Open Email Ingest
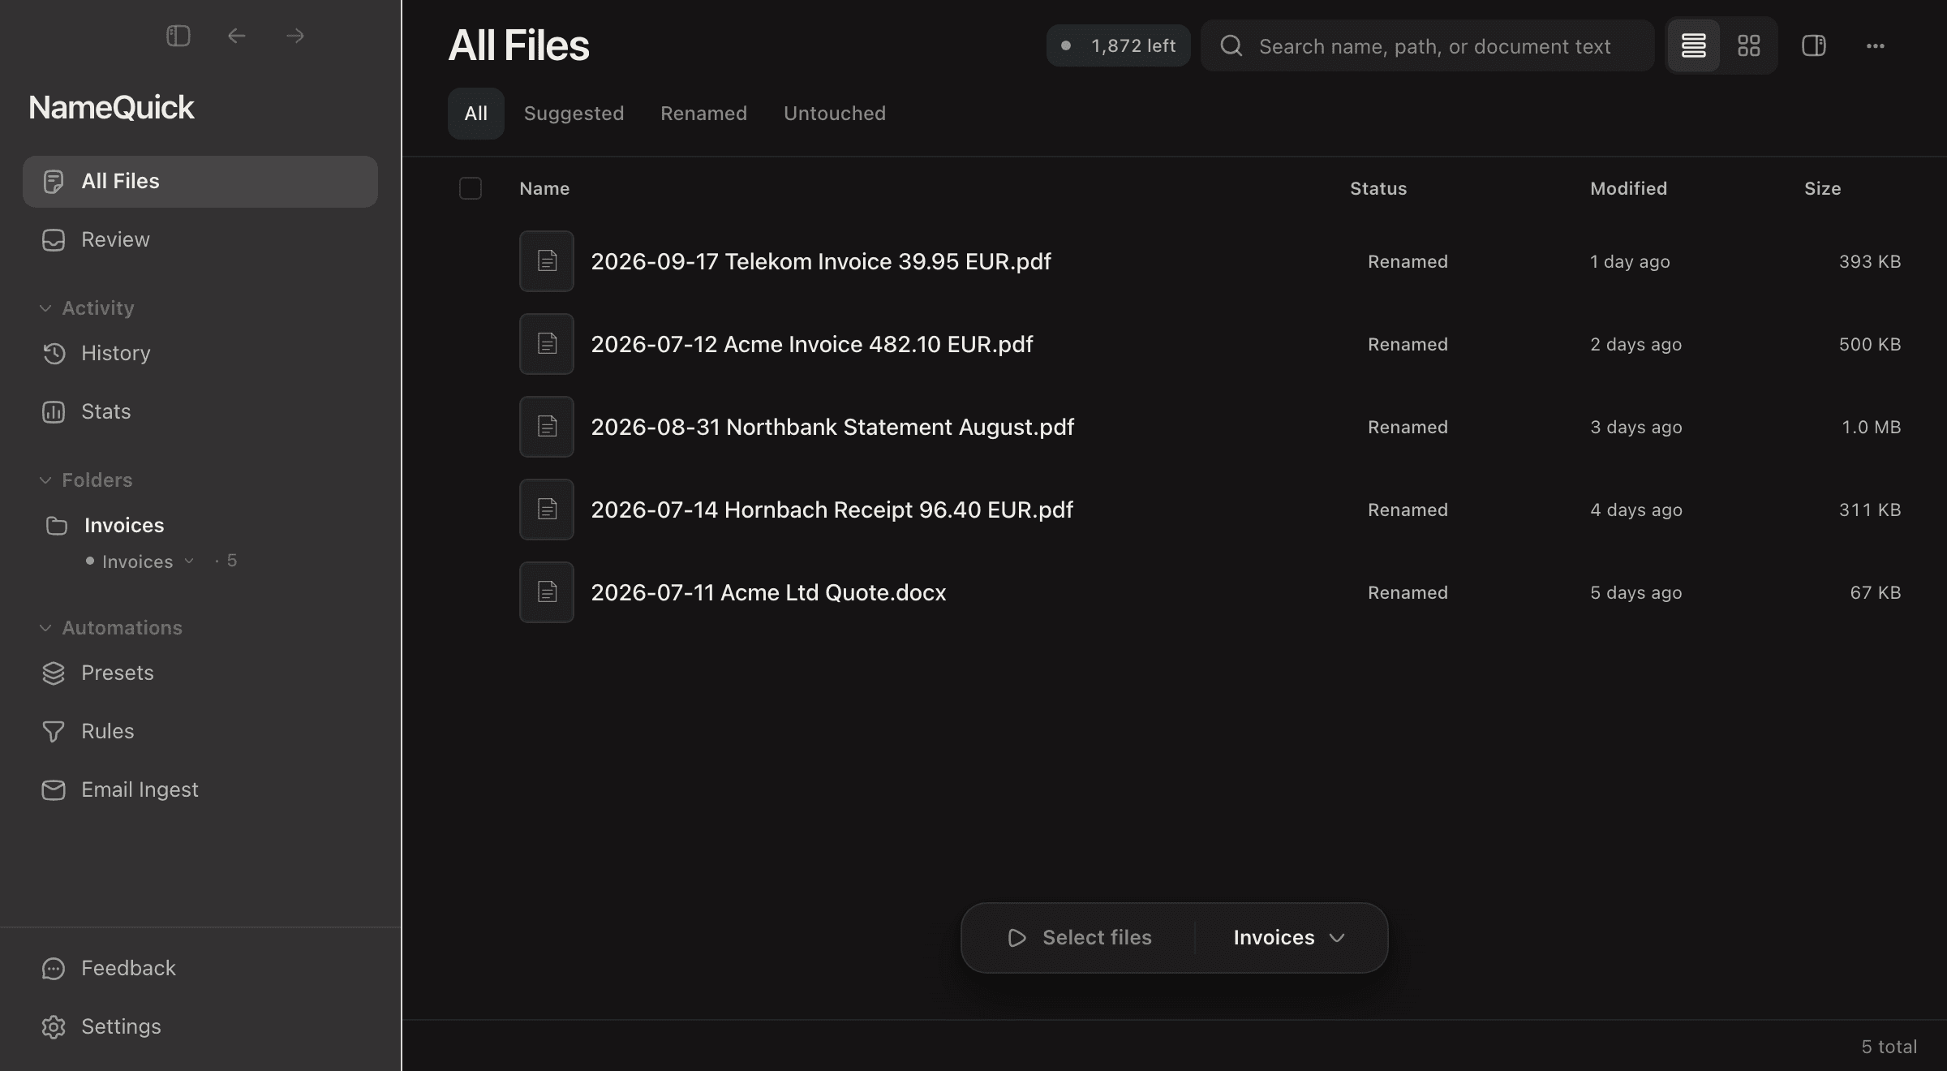 pos(200,790)
